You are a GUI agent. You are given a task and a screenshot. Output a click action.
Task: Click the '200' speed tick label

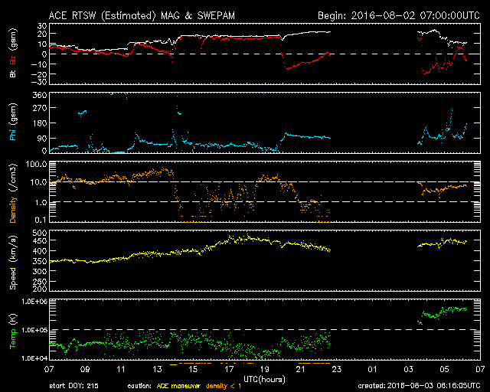click(x=40, y=289)
